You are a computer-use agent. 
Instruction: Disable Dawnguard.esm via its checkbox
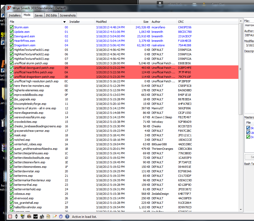[11, 36]
